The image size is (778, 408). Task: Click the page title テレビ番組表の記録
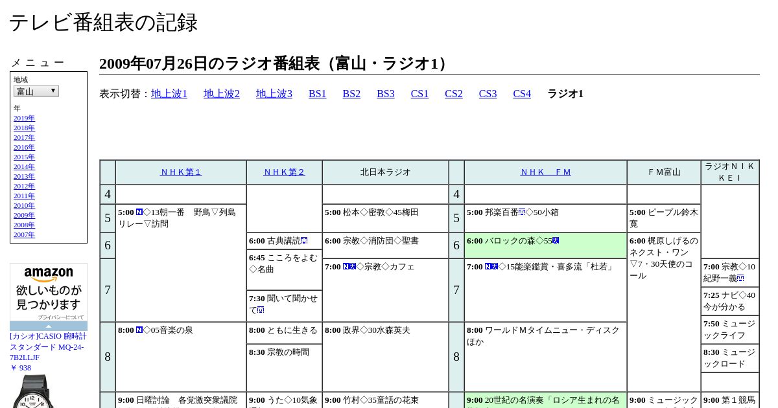[103, 23]
